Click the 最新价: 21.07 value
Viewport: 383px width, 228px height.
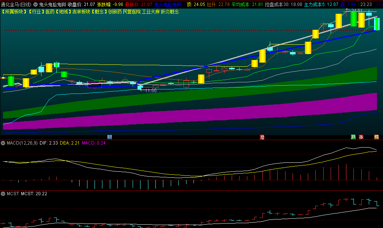click(139, 4)
